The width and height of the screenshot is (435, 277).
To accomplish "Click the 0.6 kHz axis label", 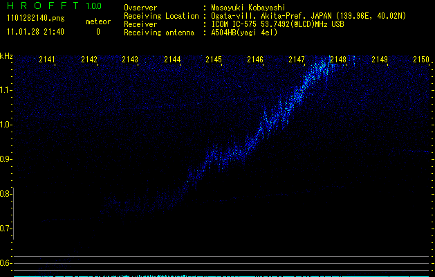I will pyautogui.click(x=6, y=263).
